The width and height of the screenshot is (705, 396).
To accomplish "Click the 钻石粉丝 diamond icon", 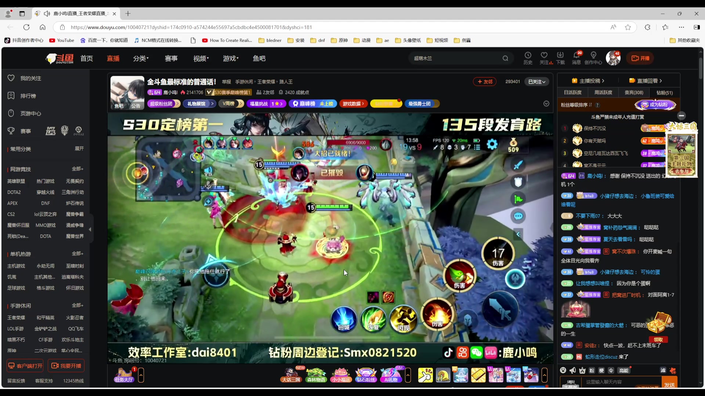I will 366,375.
